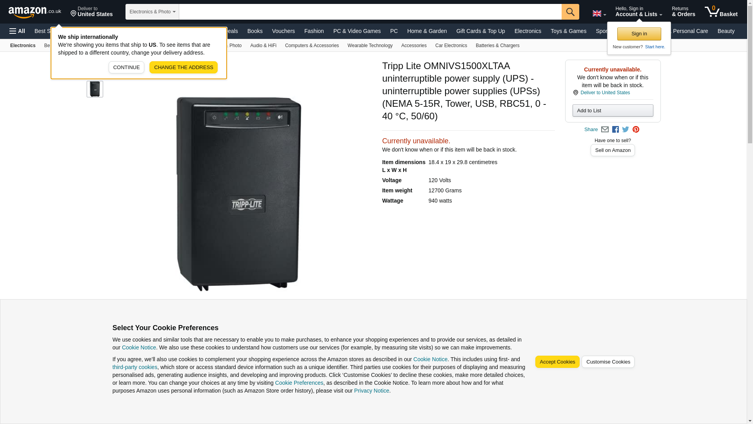
Task: Open the Books nav item
Action: tap(255, 31)
